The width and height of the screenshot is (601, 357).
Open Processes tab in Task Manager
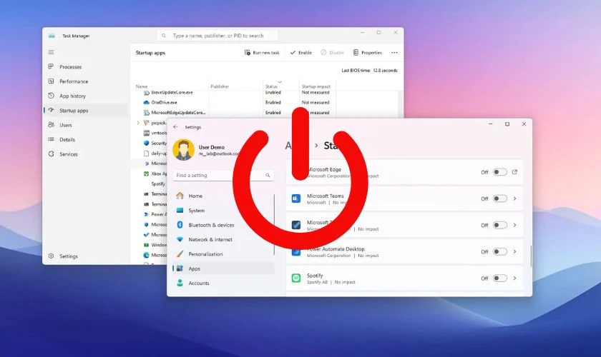coord(85,66)
